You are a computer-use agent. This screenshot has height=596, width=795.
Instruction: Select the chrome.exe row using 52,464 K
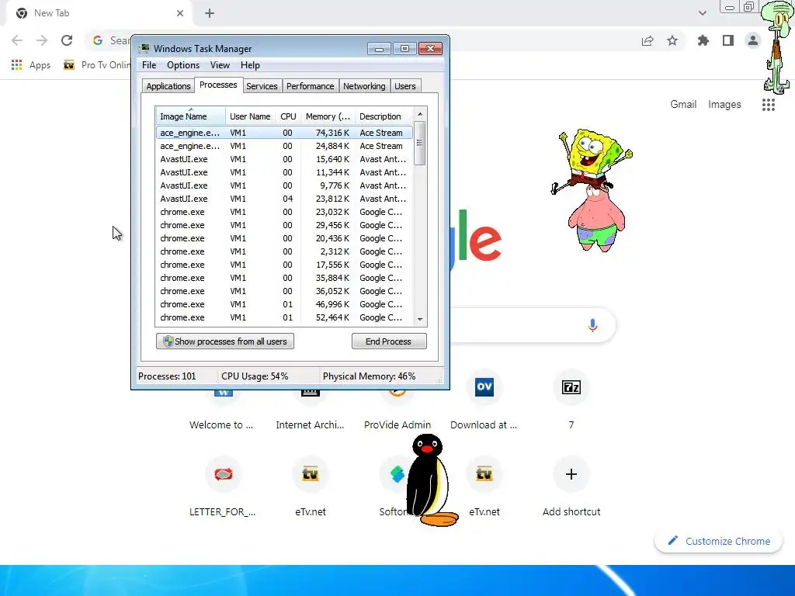pyautogui.click(x=284, y=317)
